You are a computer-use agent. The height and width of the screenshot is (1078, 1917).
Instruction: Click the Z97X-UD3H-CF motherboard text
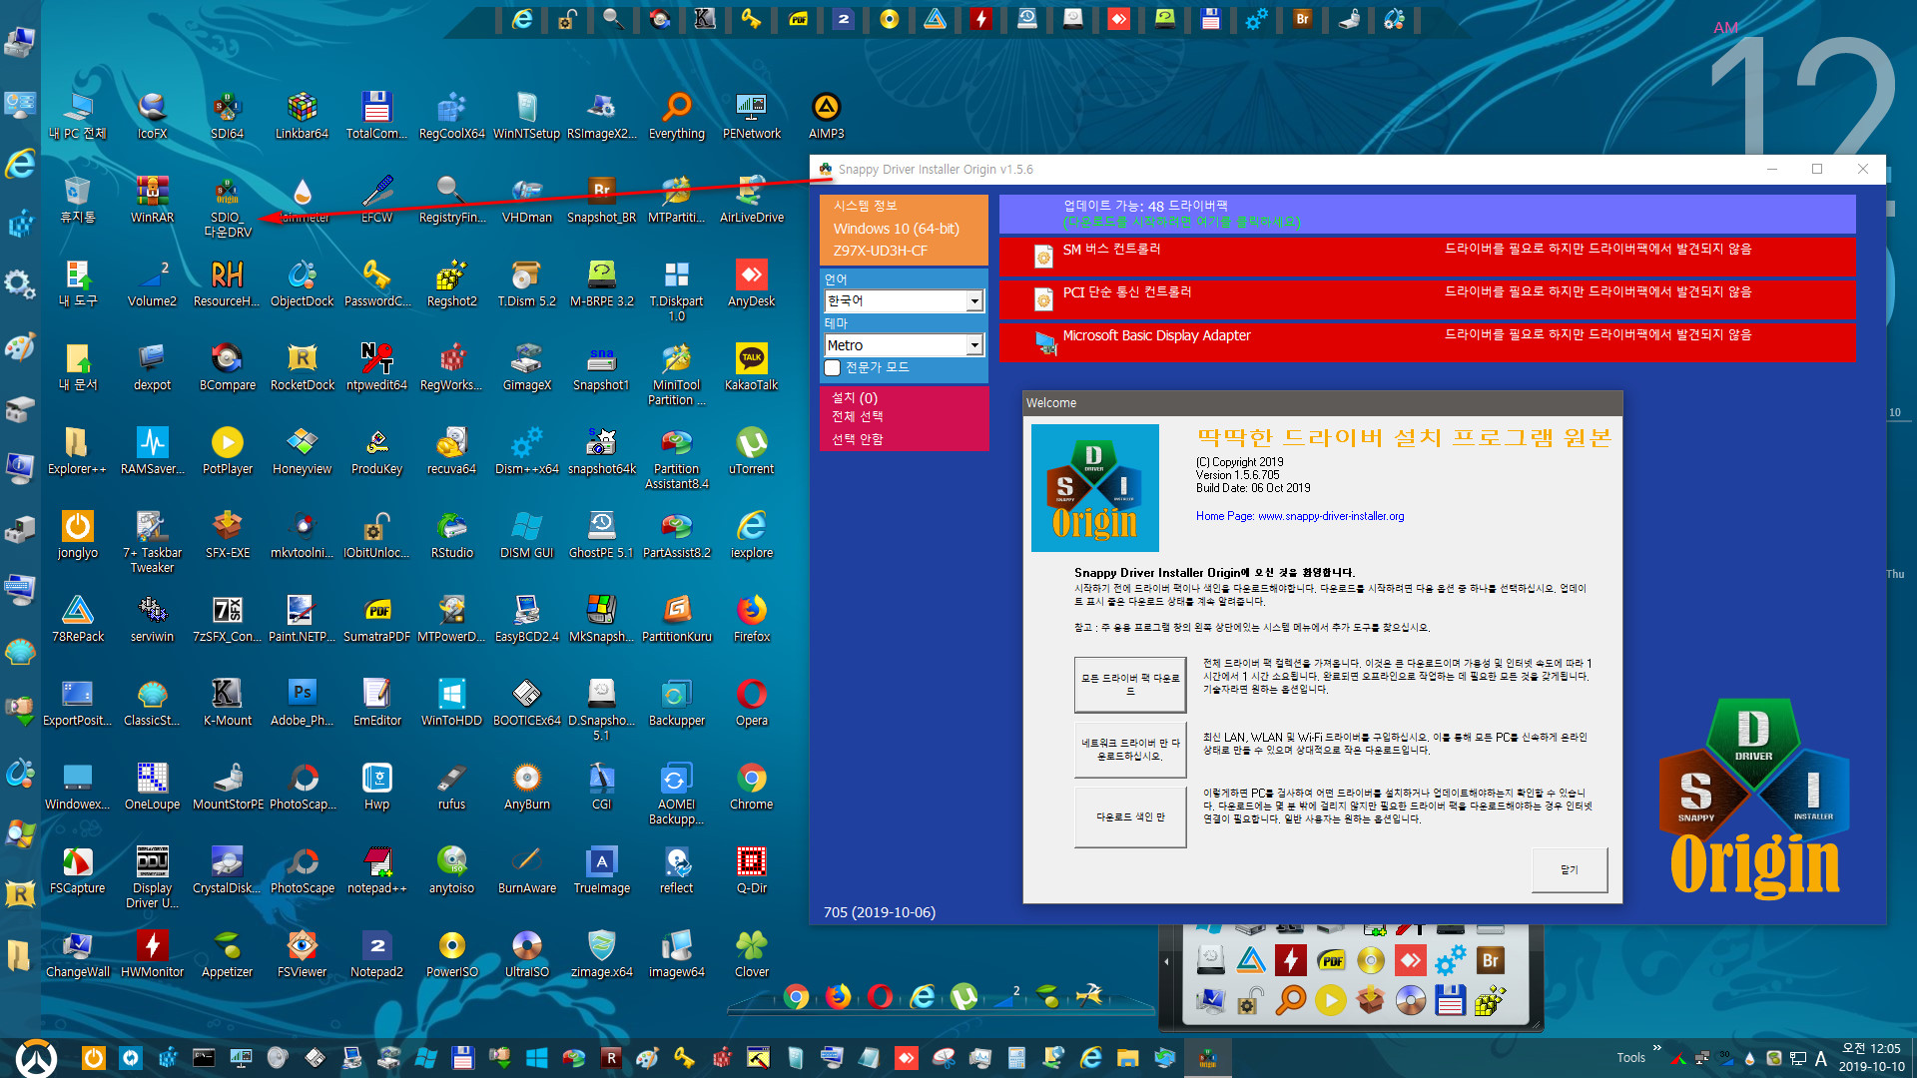point(882,251)
